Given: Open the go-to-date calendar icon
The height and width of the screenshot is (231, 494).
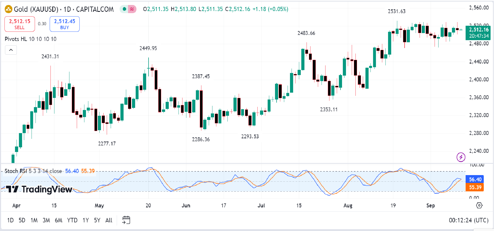Looking at the screenshot, I should coord(126,220).
